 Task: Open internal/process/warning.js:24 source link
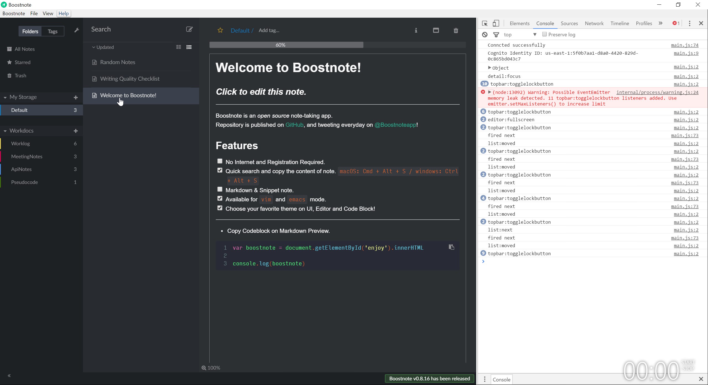tap(657, 92)
